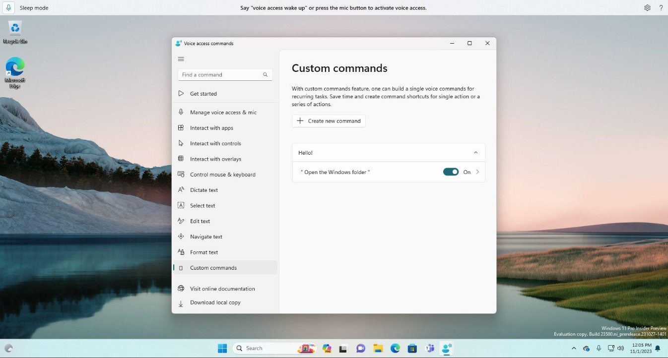The width and height of the screenshot is (668, 358).
Task: Click the microphone tray icon
Action: [x=599, y=349]
